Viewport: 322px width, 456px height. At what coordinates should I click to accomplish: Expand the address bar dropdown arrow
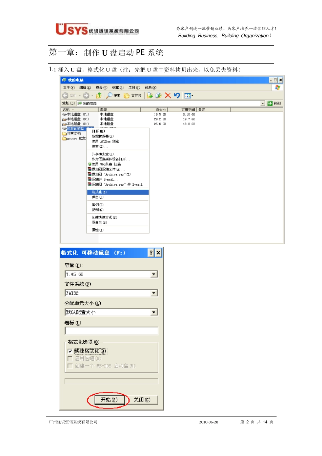click(x=263, y=103)
